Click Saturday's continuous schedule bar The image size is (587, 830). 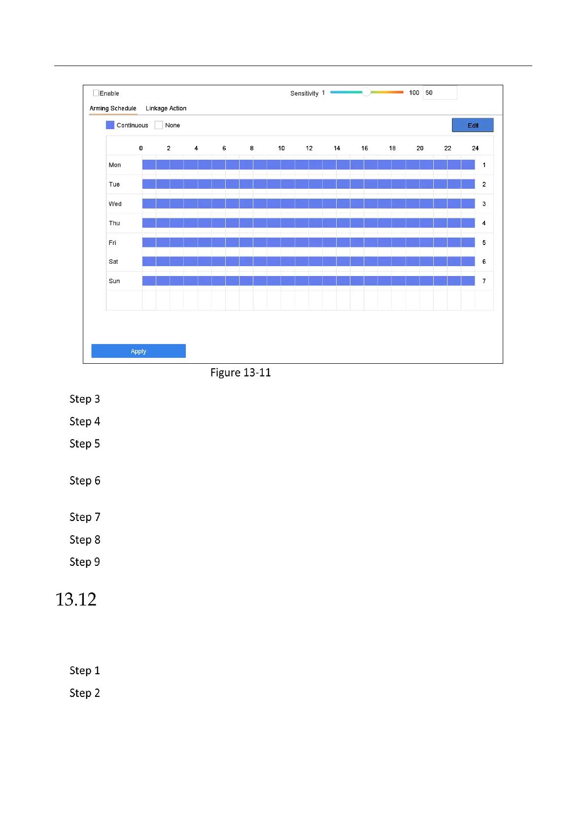click(x=309, y=262)
